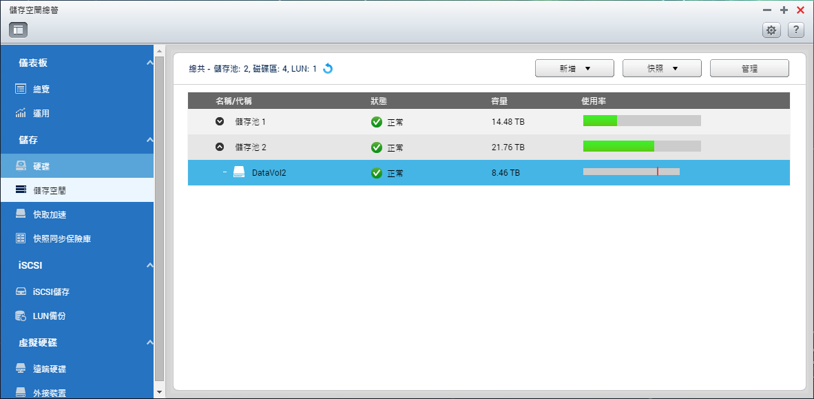The image size is (814, 399).
Task: Open the 快照 dropdown menu
Action: (x=662, y=68)
